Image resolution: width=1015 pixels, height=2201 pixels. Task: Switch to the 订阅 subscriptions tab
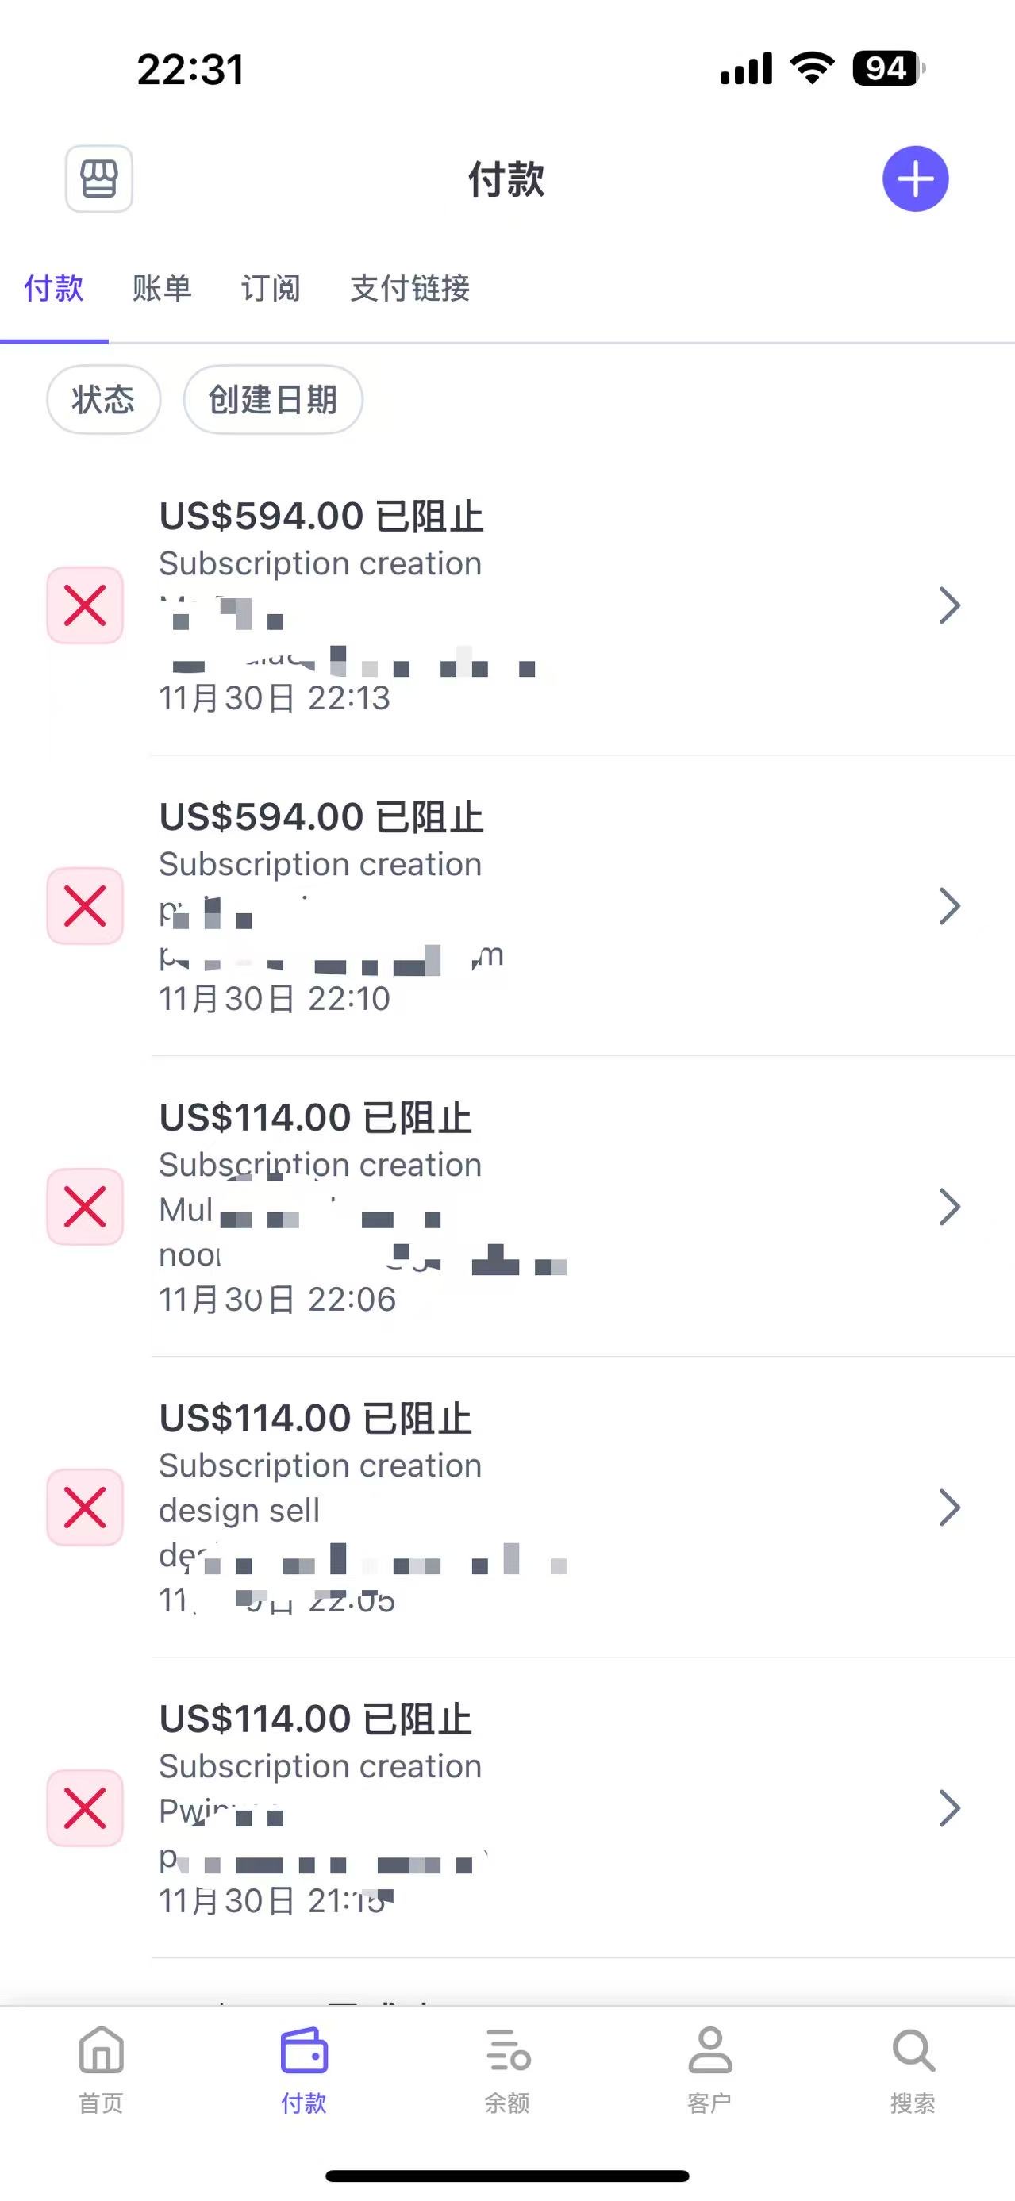tap(271, 289)
